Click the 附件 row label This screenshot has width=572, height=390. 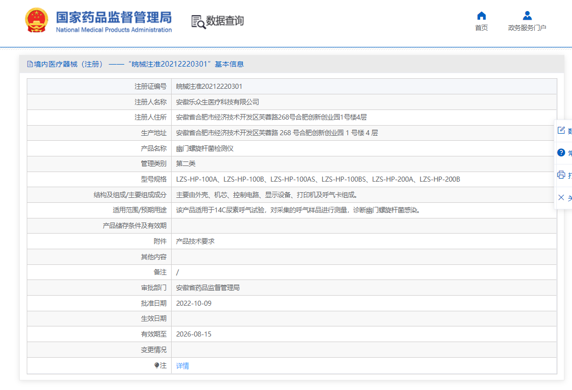160,241
